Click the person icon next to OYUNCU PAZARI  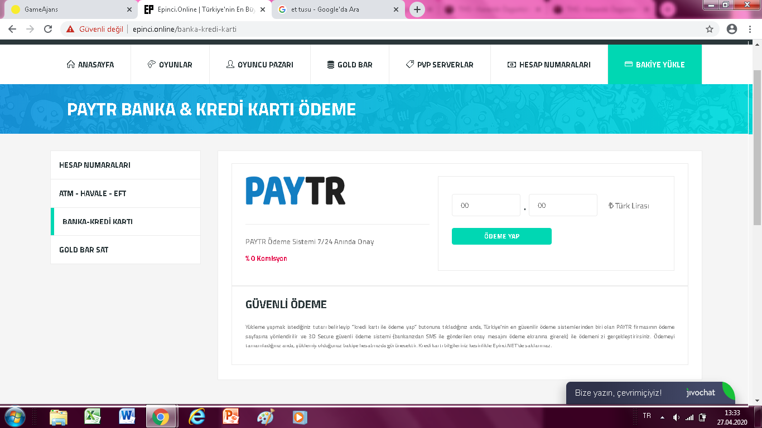pos(230,65)
